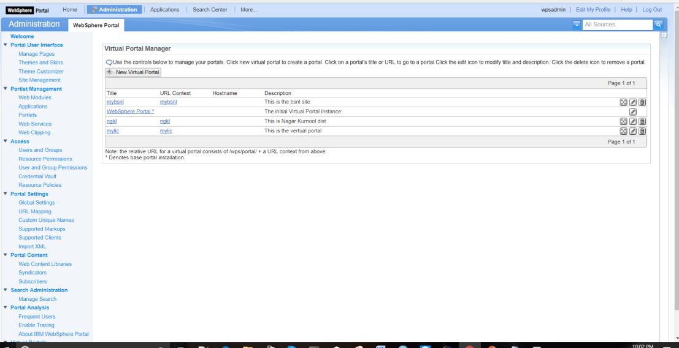Click the All Sources search field

tap(616, 25)
